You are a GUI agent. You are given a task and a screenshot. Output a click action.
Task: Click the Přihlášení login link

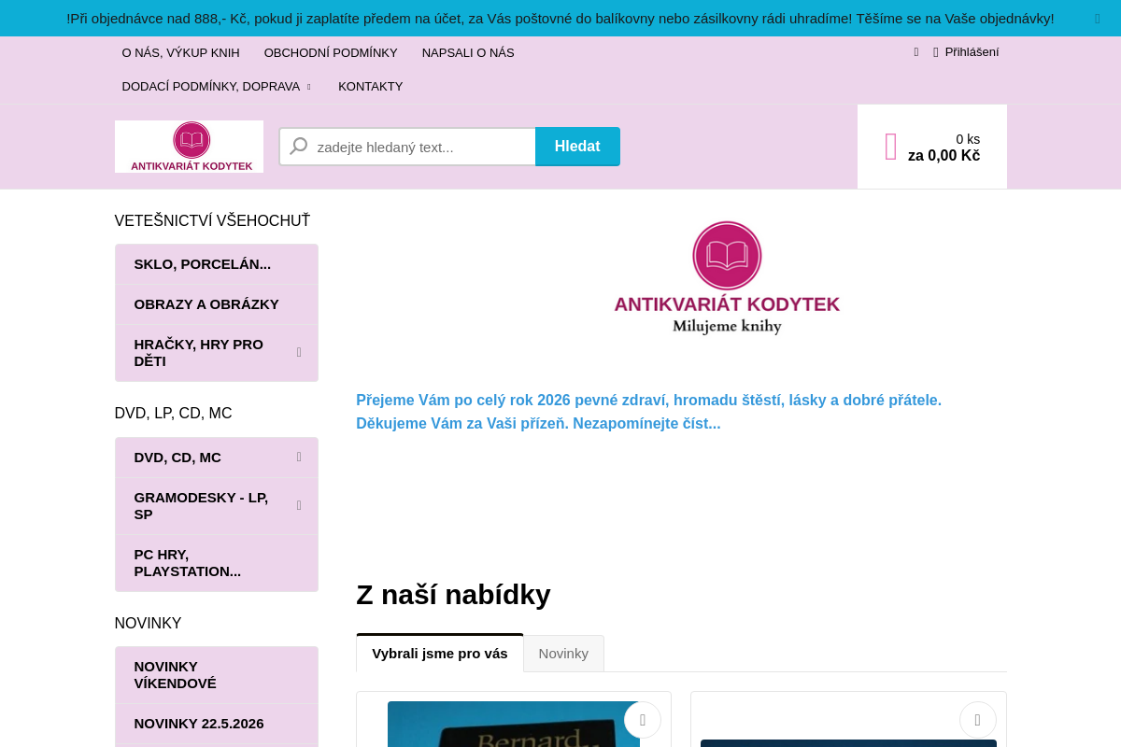(x=972, y=52)
